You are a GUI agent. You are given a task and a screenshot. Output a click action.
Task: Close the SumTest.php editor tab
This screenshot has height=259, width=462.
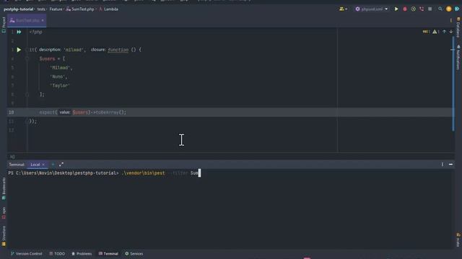pyautogui.click(x=43, y=20)
